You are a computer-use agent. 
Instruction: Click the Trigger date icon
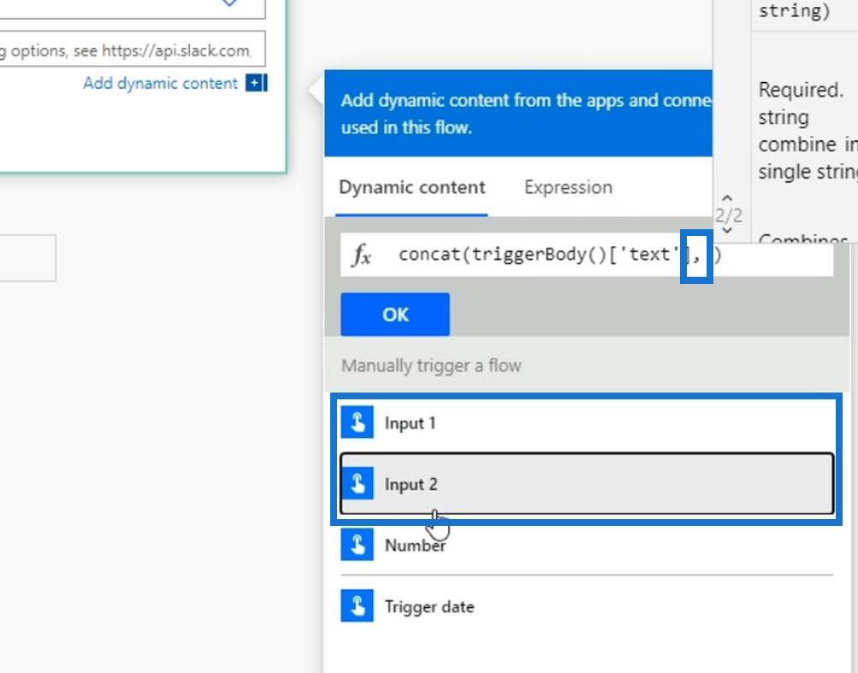pyautogui.click(x=357, y=605)
